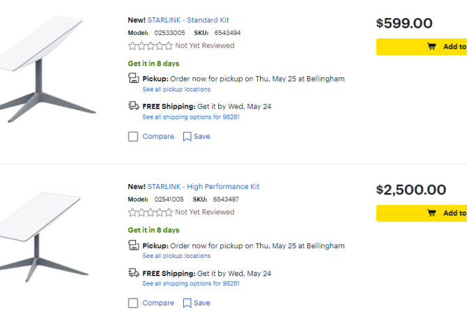Click the High Performance Kit pickup store icon

(134, 245)
